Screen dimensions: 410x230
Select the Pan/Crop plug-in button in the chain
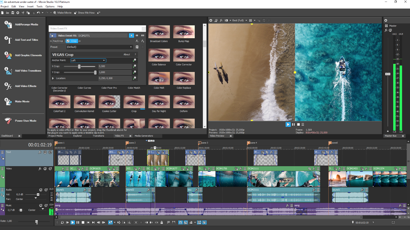pyautogui.click(x=58, y=41)
